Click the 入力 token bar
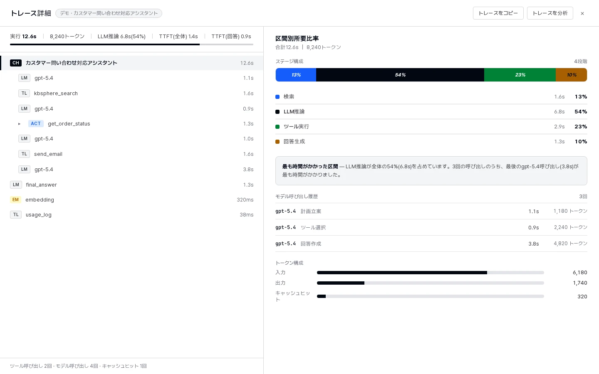The height and width of the screenshot is (374, 599). [431, 273]
